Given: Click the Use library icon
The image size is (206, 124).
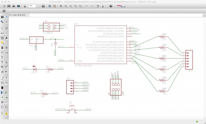Looking at the screenshot, I should coord(43,6).
